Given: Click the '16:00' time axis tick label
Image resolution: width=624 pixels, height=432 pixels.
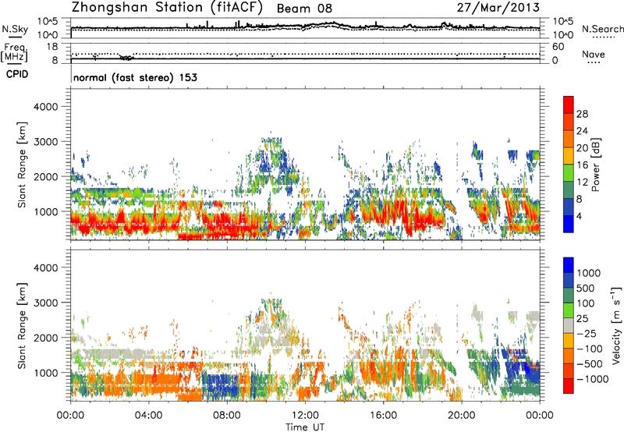Looking at the screenshot, I should [383, 416].
